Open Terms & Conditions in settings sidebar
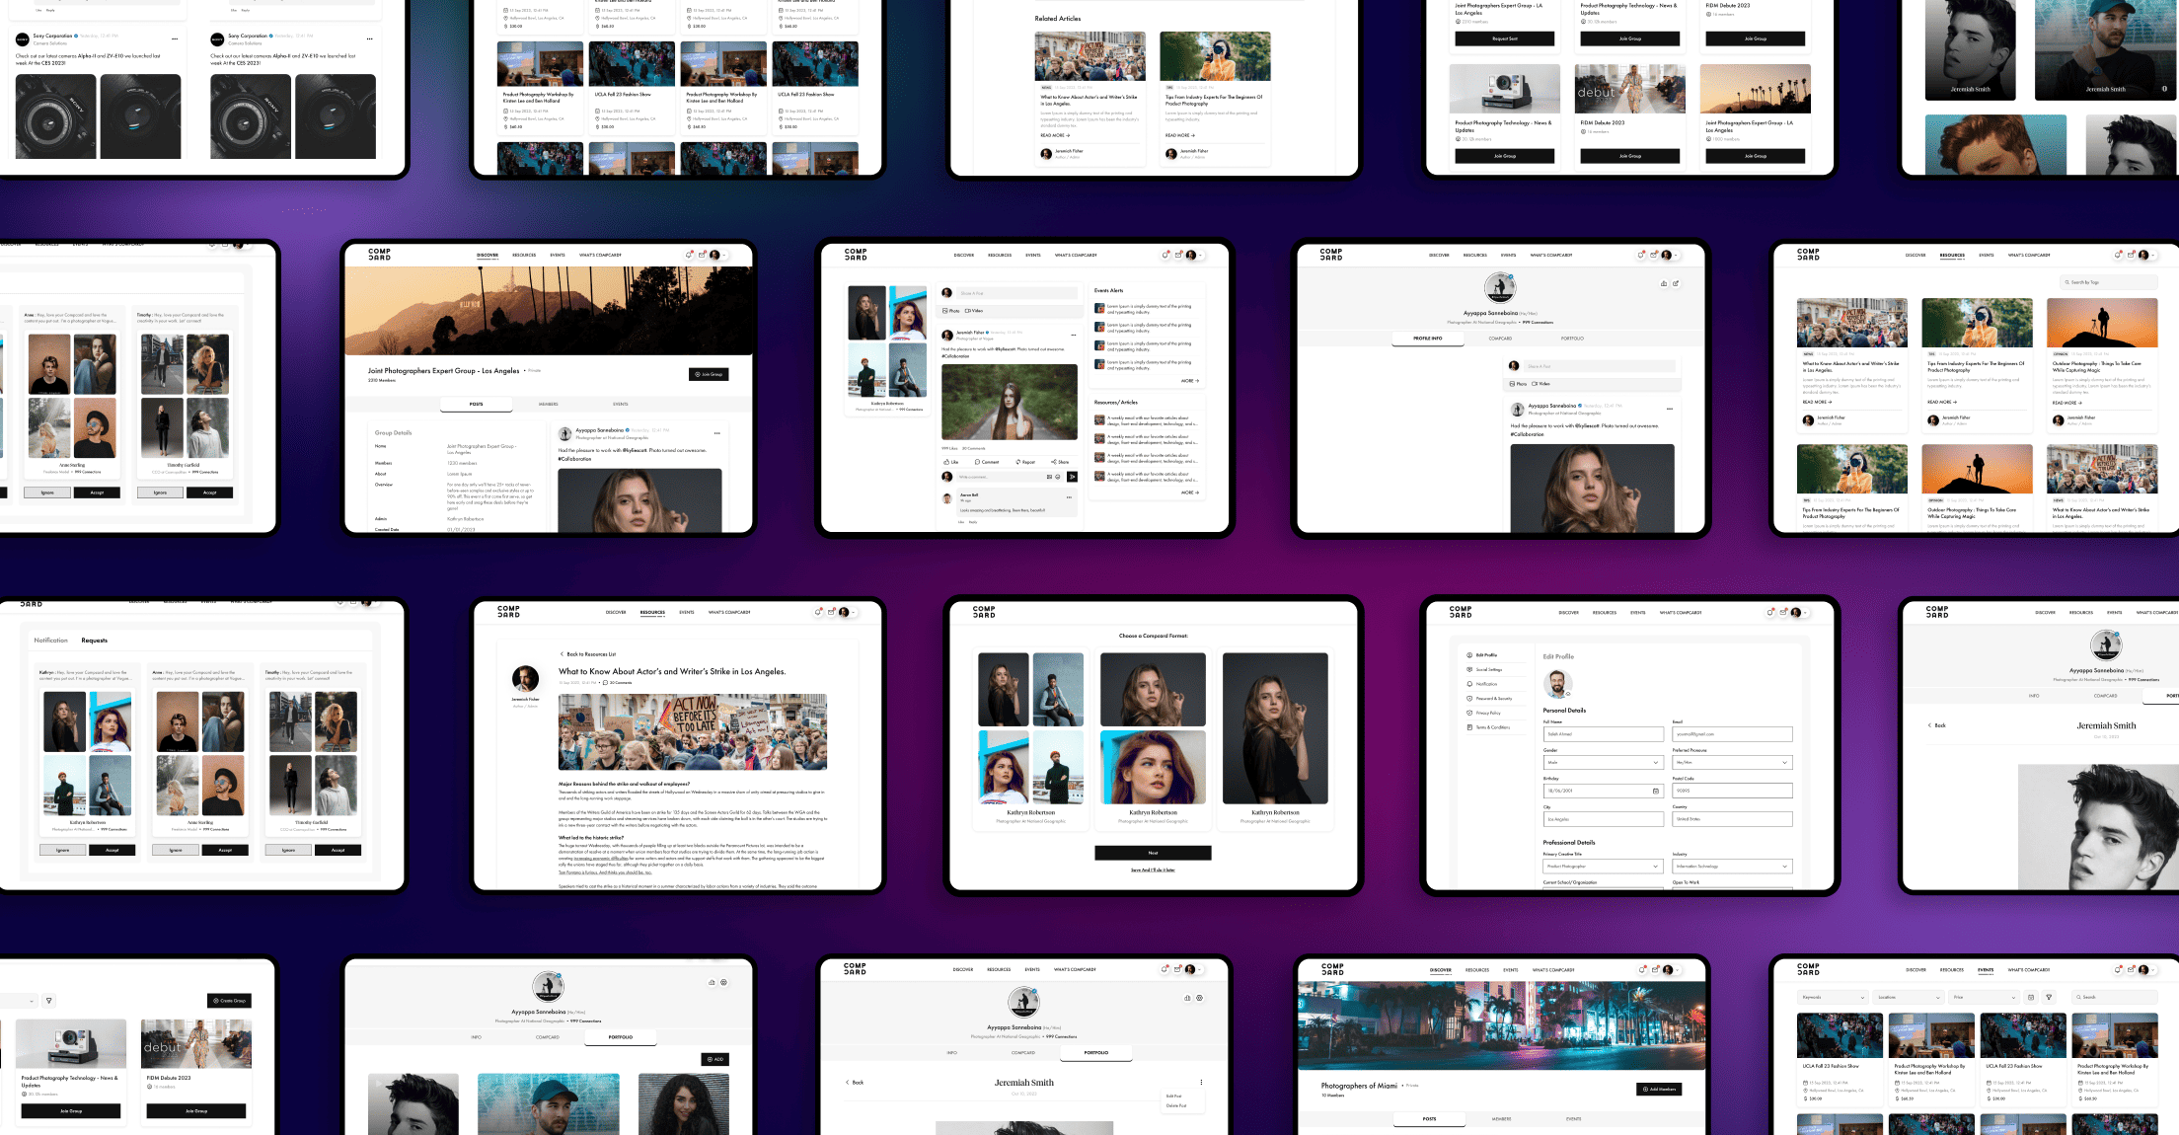Image resolution: width=2179 pixels, height=1135 pixels. pos(1492,727)
